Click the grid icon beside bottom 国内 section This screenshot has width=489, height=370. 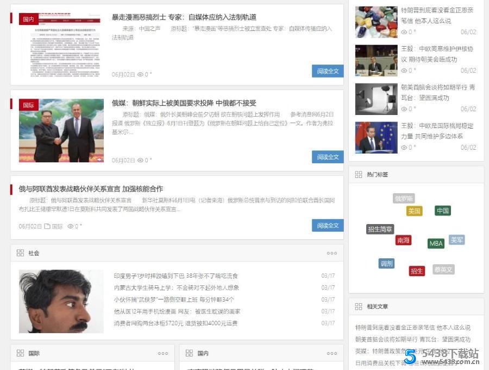pos(189,353)
